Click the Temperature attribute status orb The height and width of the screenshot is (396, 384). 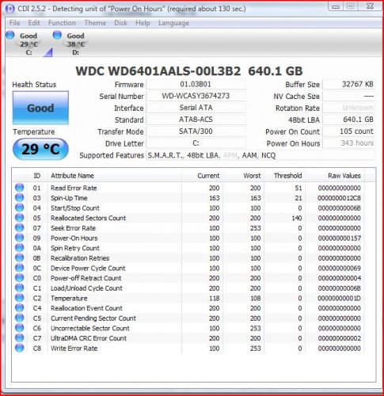pos(19,298)
